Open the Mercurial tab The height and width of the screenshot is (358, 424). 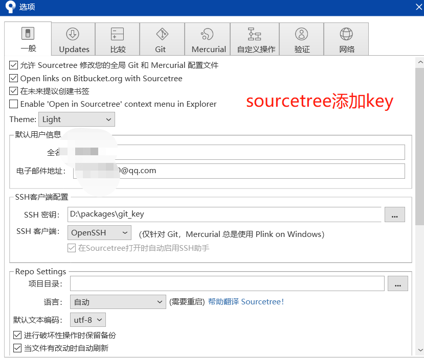[208, 39]
